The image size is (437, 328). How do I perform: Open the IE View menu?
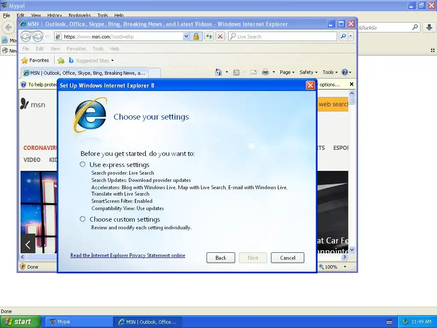(x=55, y=49)
